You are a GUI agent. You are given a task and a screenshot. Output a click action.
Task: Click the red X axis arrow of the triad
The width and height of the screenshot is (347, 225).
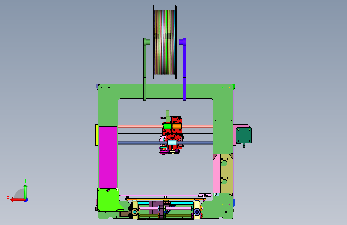pos(18,200)
